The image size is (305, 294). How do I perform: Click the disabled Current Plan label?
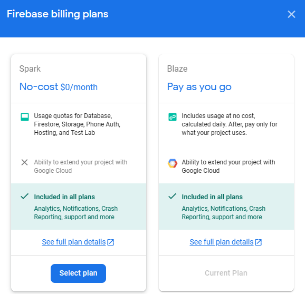click(226, 273)
